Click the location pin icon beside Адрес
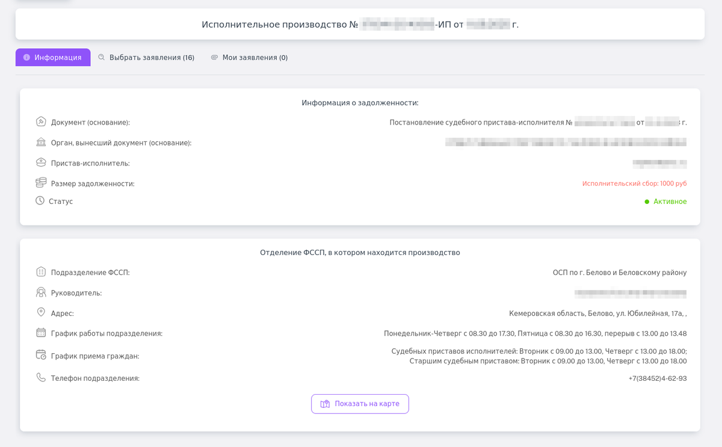 coord(41,312)
